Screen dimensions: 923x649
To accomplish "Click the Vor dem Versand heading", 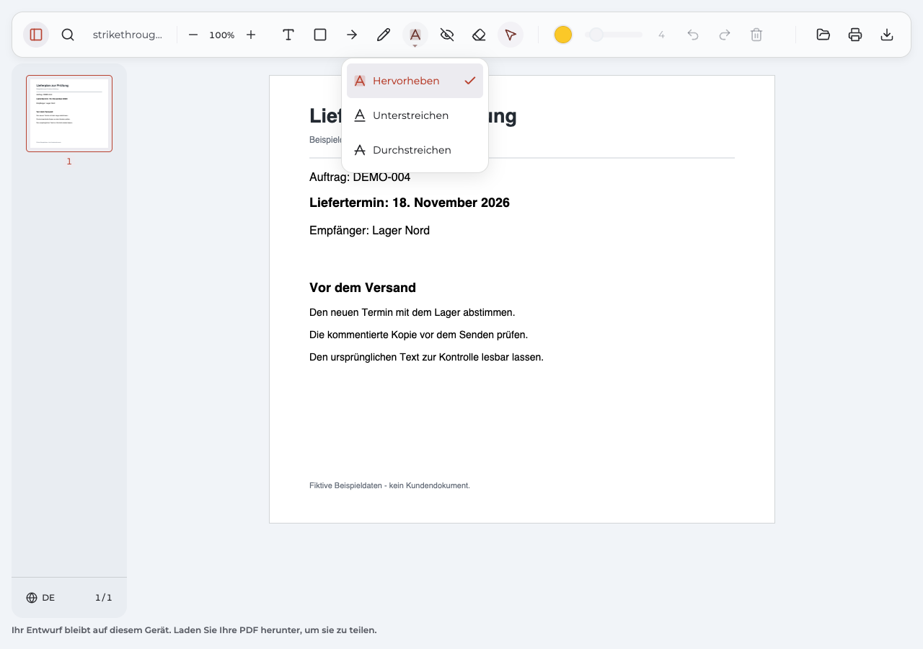I will tap(363, 288).
